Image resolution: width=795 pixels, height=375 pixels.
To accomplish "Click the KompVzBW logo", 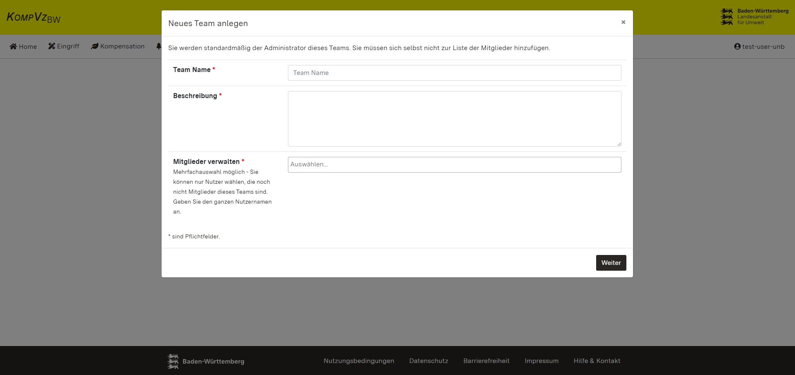I will 34,17.
